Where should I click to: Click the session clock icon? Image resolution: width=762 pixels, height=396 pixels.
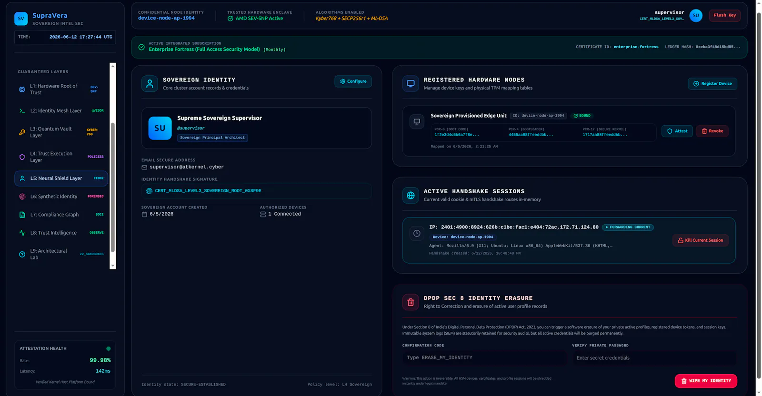[417, 233]
